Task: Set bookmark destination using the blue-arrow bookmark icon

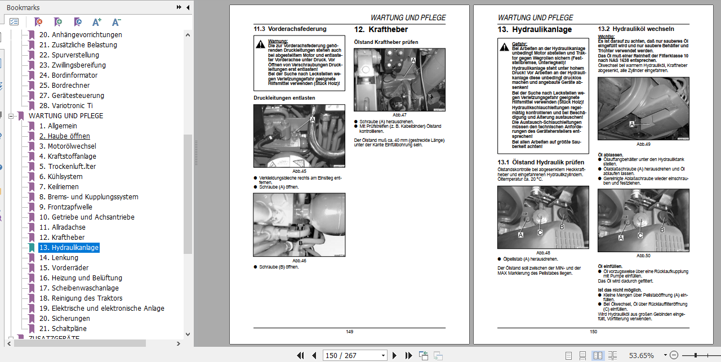Action: [x=78, y=22]
